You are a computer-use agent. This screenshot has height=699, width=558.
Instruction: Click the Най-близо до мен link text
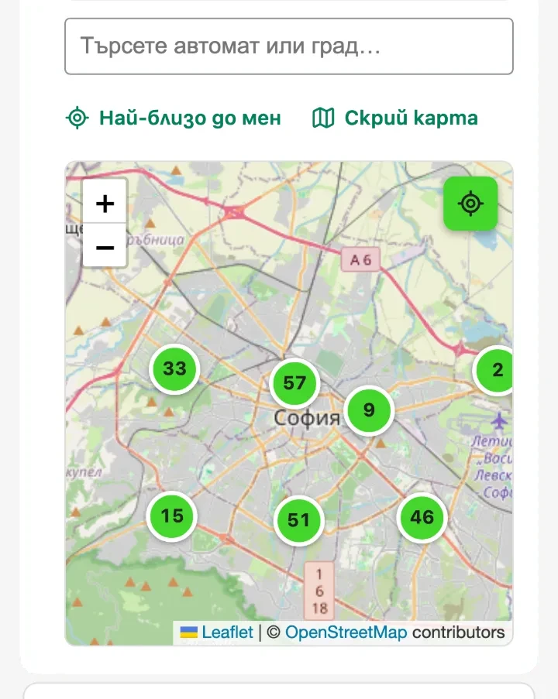[x=190, y=118]
